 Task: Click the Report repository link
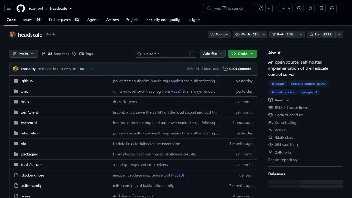tap(283, 160)
